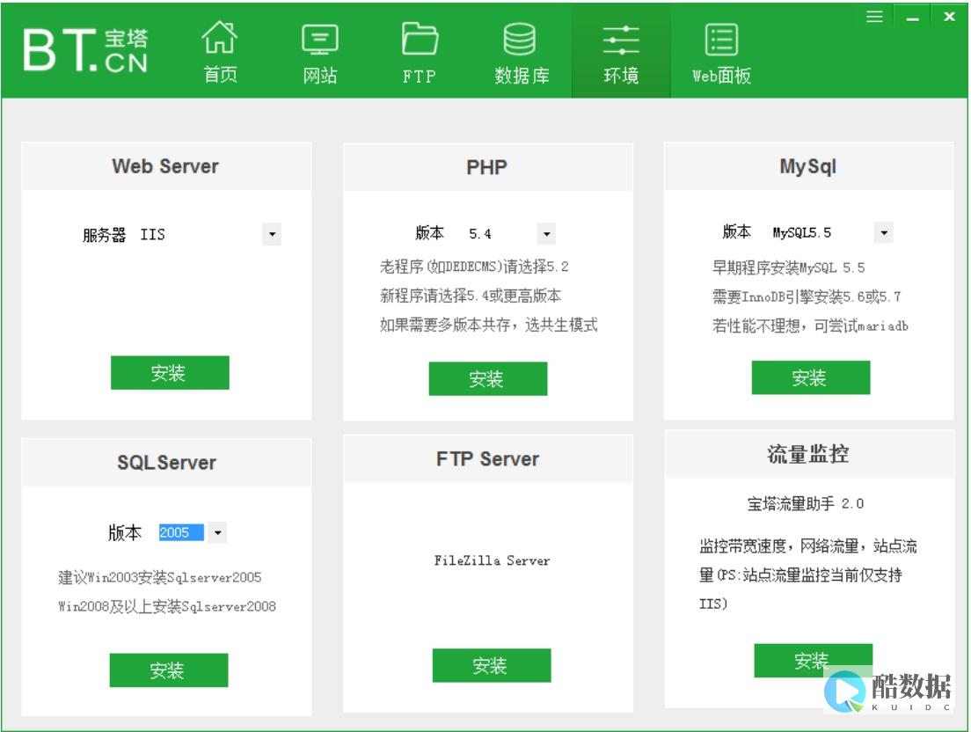971x732 pixels.
Task: Close the BT panel window
Action: (x=949, y=17)
